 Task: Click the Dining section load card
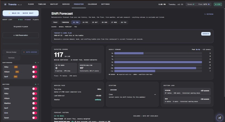tap(187, 92)
